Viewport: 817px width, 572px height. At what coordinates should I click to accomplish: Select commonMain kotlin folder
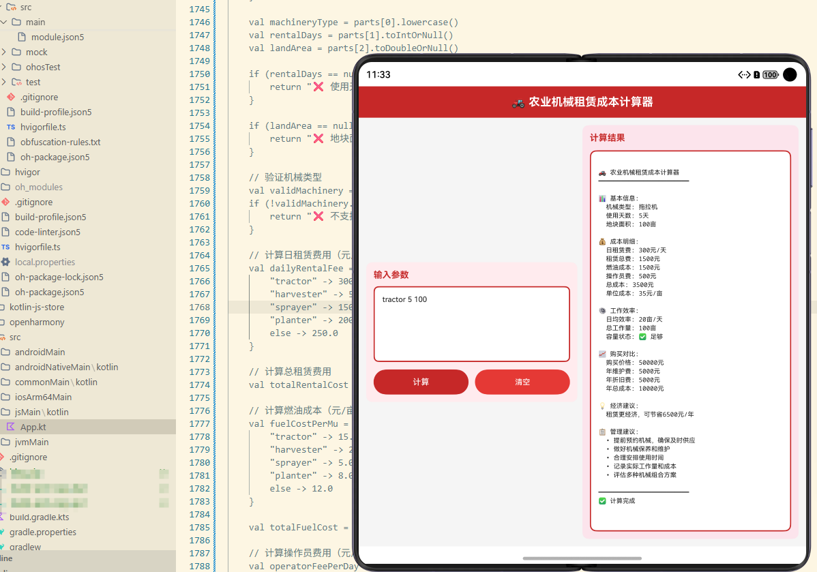56,382
